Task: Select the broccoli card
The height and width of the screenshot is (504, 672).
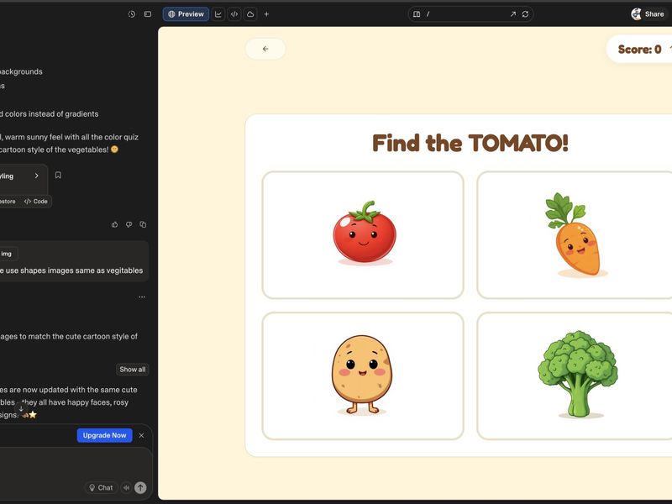Action: (575, 375)
